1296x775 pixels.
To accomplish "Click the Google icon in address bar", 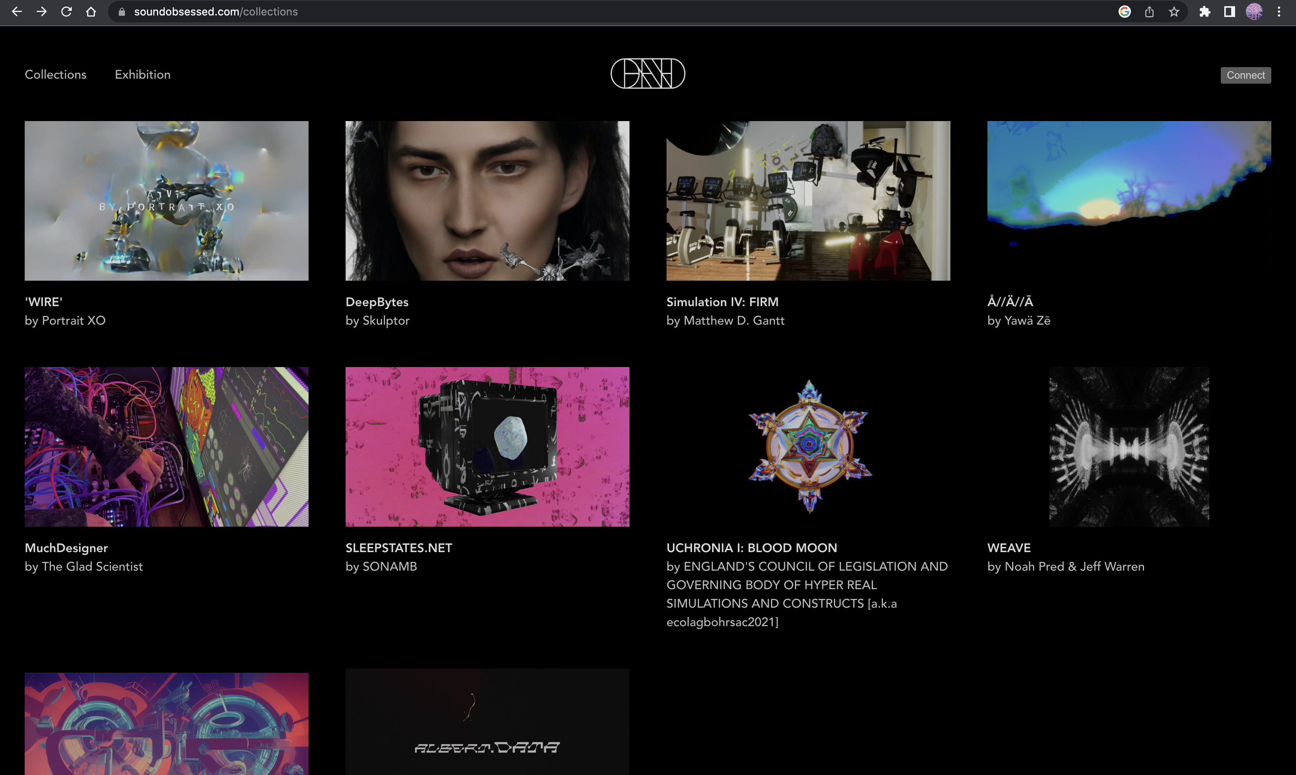I will point(1124,12).
